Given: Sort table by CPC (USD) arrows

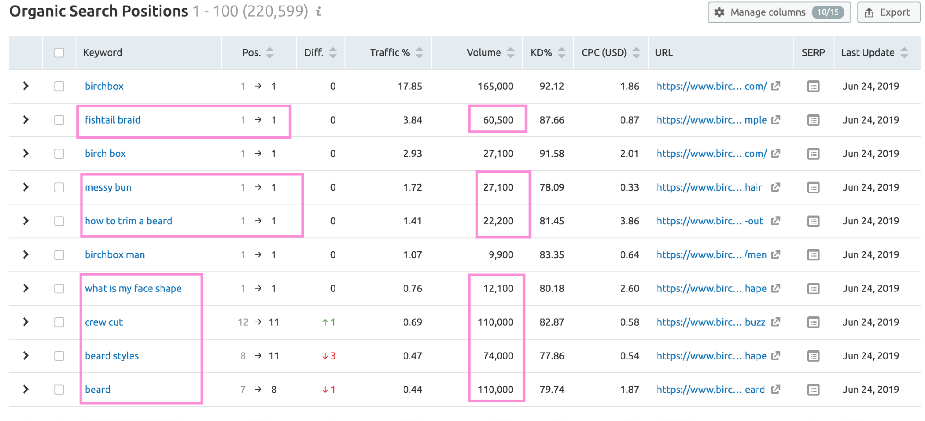Looking at the screenshot, I should (636, 53).
